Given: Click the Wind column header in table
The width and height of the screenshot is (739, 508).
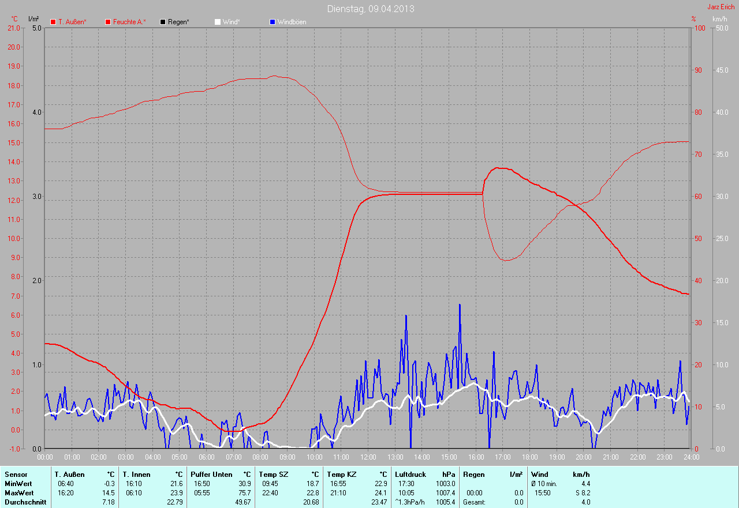Looking at the screenshot, I should pyautogui.click(x=540, y=475).
